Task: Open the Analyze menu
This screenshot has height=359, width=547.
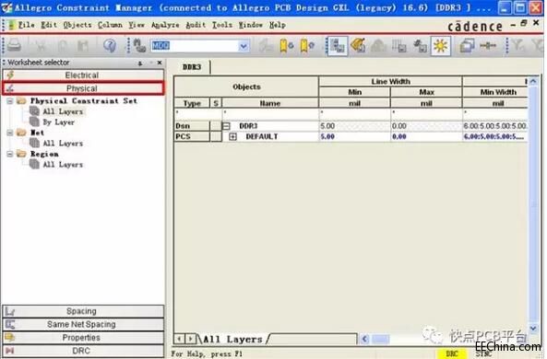Action: pos(165,25)
